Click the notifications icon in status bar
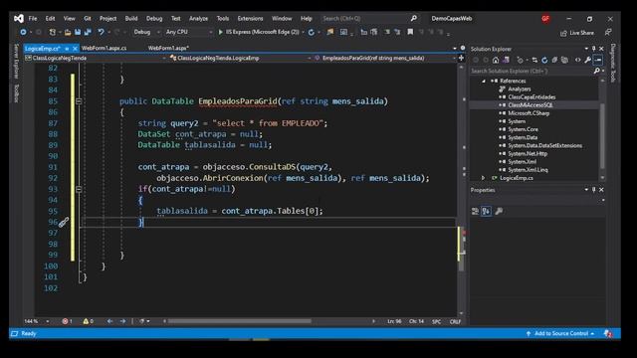Image resolution: width=637 pixels, height=358 pixels. (x=608, y=333)
